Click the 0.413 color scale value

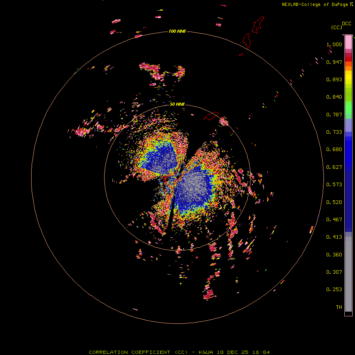[x=334, y=237]
